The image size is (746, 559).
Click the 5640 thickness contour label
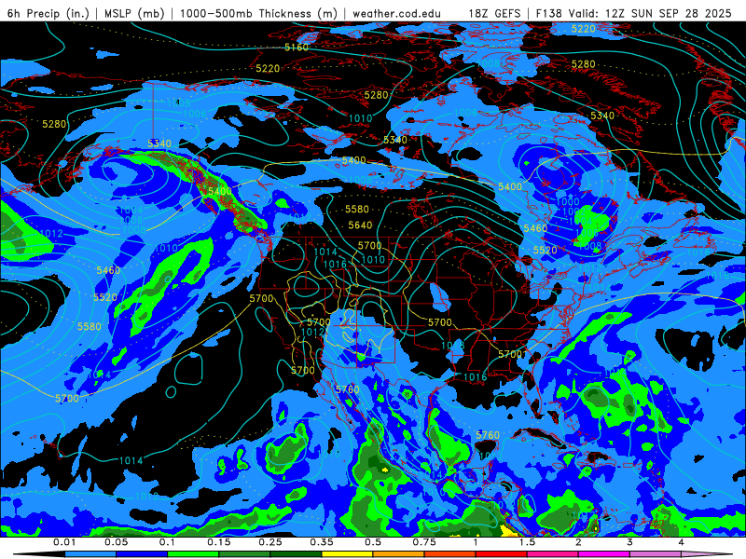point(360,225)
